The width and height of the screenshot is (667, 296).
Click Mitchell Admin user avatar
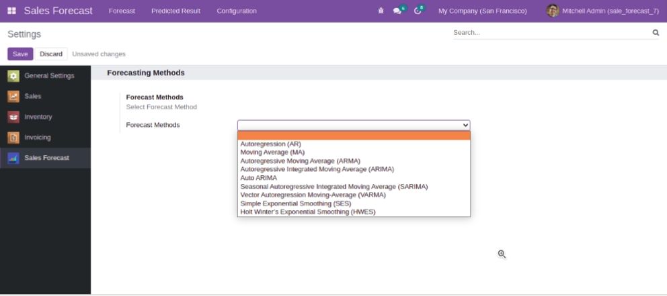pos(553,11)
